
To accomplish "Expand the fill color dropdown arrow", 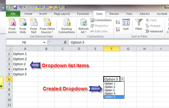I will pyautogui.click(x=41, y=7).
